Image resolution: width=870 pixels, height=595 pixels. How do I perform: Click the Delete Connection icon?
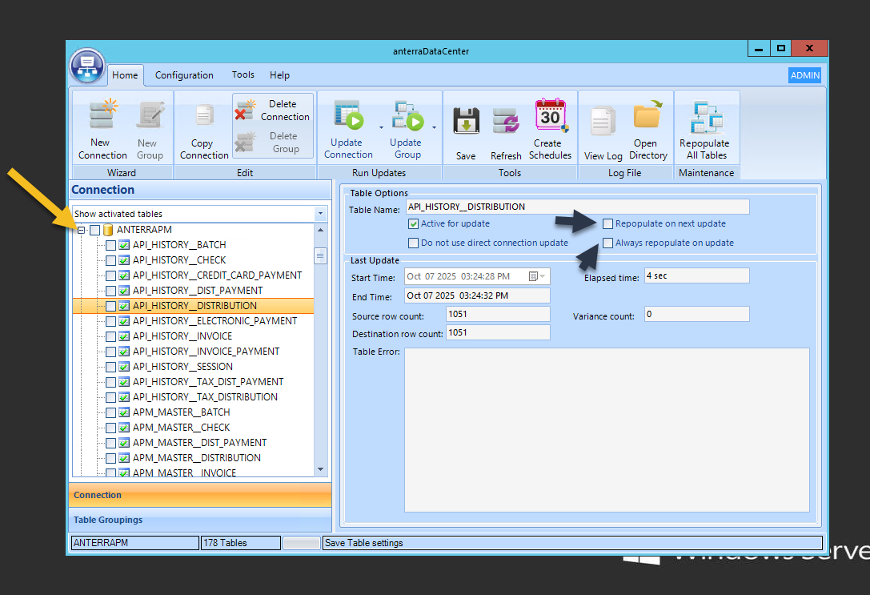[x=245, y=111]
